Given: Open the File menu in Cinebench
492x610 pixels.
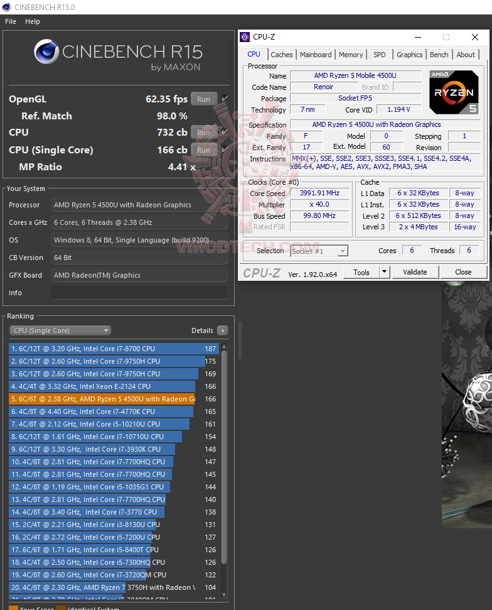Looking at the screenshot, I should (11, 21).
